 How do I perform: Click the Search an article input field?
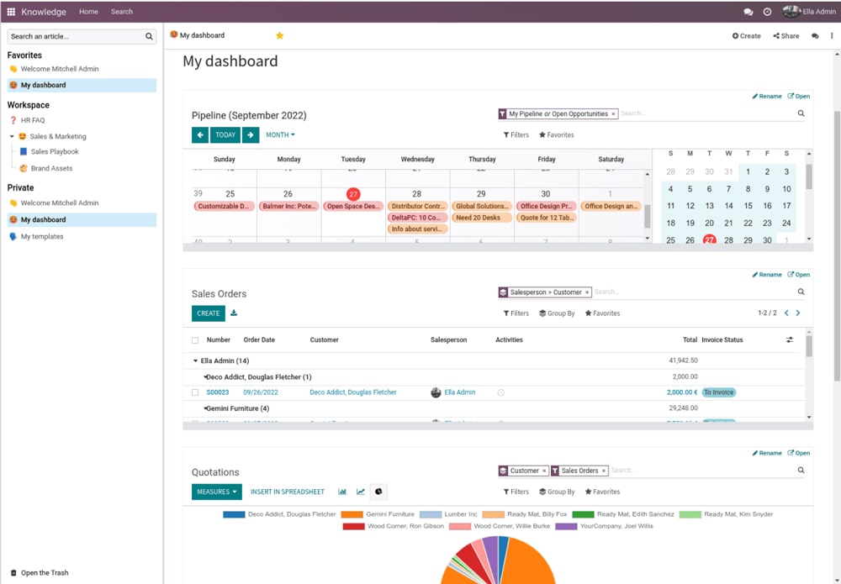pyautogui.click(x=76, y=37)
